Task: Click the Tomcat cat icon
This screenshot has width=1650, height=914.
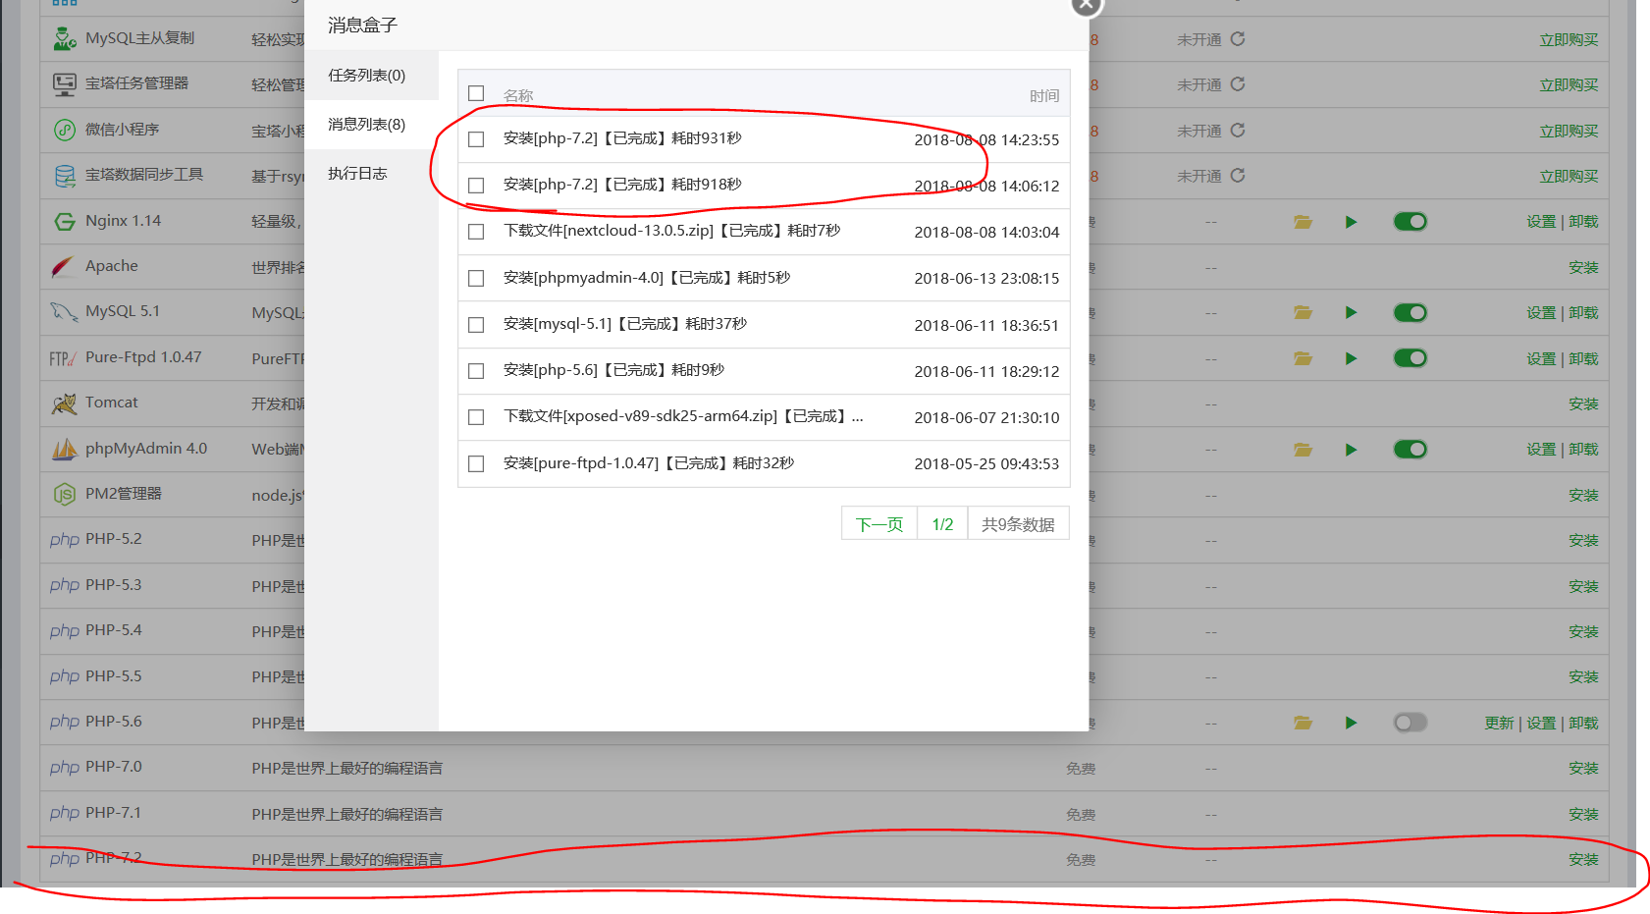Action: click(x=64, y=403)
